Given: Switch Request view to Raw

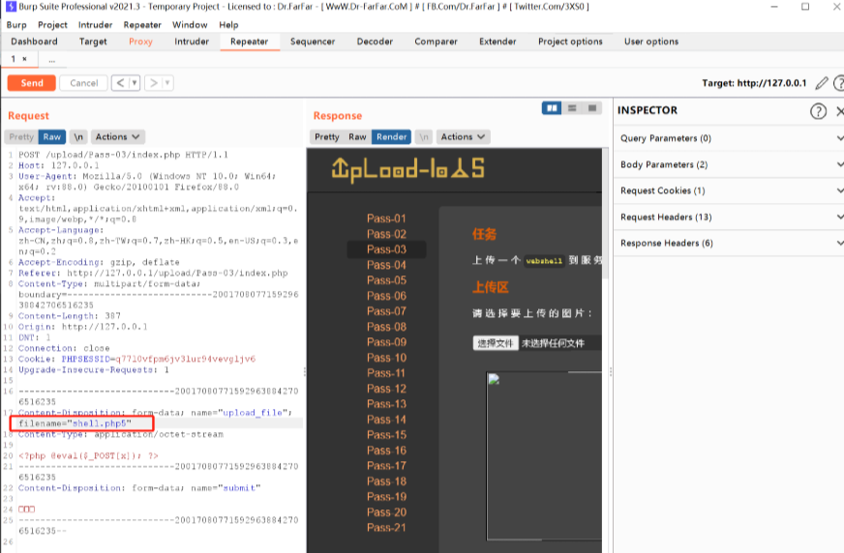Looking at the screenshot, I should point(52,137).
